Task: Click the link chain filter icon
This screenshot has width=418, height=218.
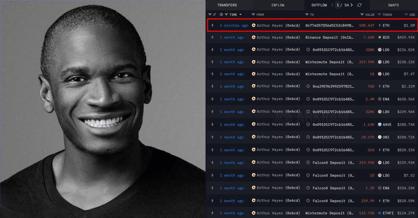Action: pyautogui.click(x=215, y=14)
